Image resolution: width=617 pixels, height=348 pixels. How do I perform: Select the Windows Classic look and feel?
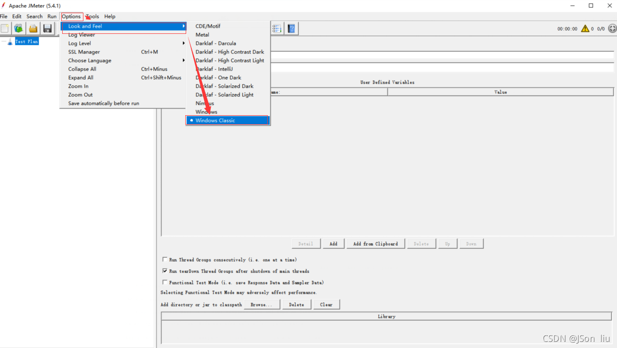(228, 120)
